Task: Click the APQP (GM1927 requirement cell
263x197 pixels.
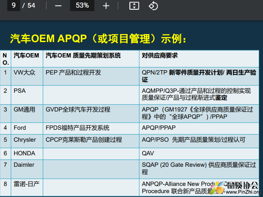Action: coord(199,114)
